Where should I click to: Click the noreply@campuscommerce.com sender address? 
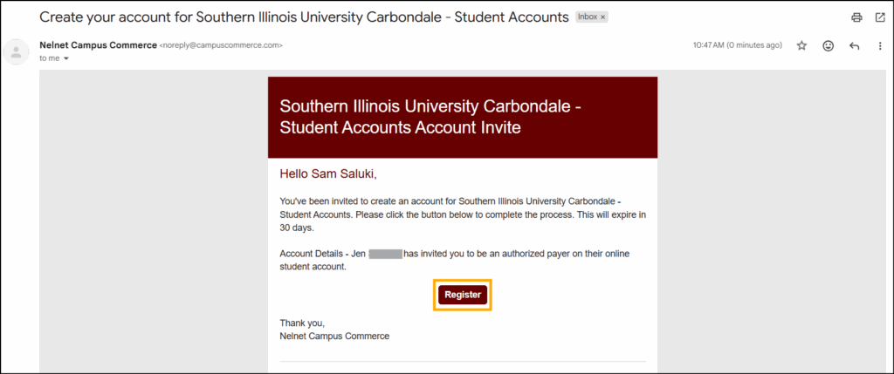click(x=221, y=44)
